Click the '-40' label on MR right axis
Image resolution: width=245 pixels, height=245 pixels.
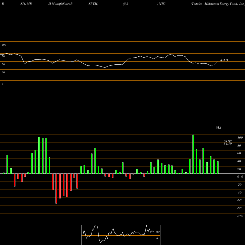point(239,193)
